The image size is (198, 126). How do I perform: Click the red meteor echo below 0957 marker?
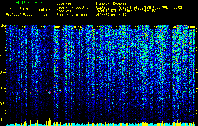(127, 92)
